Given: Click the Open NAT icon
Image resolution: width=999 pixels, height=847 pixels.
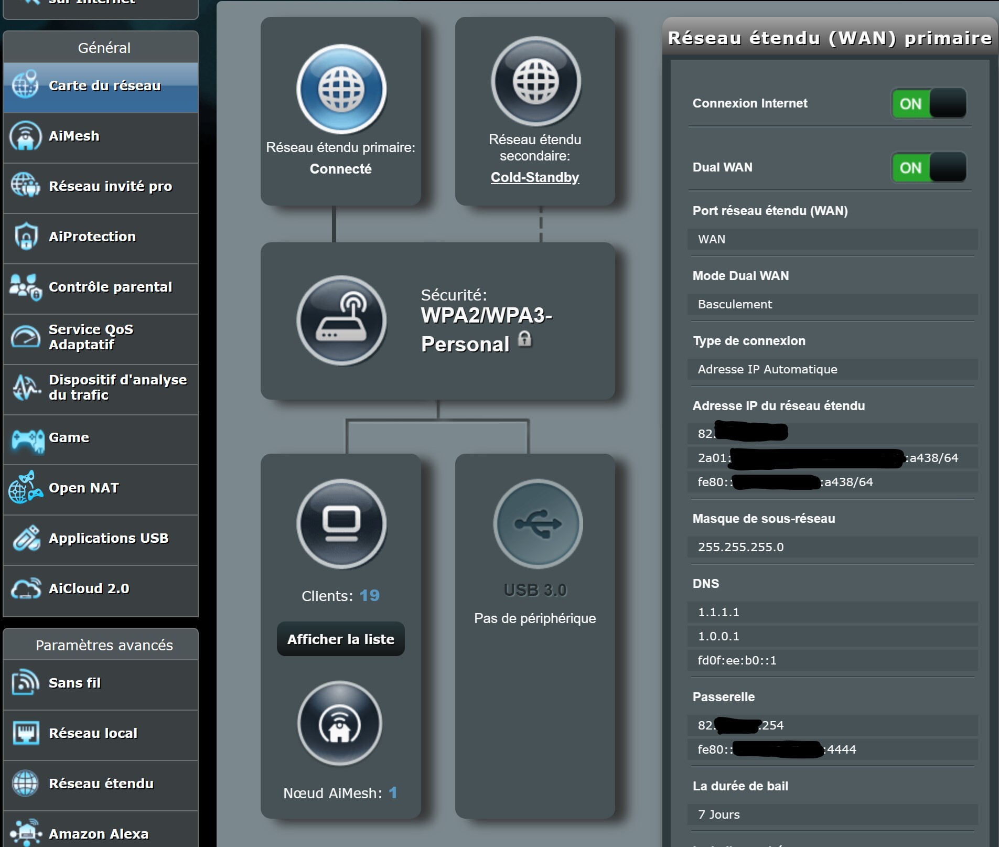Looking at the screenshot, I should 25,488.
